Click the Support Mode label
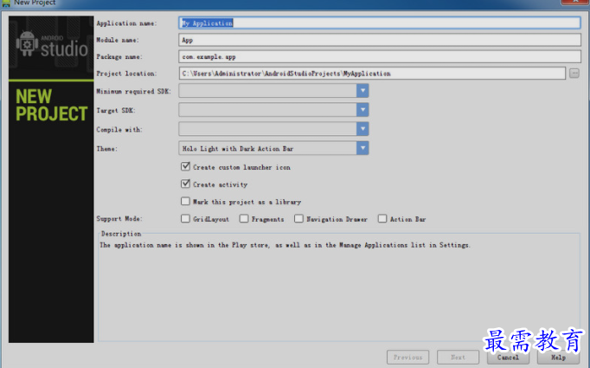The width and height of the screenshot is (590, 368). click(x=119, y=219)
